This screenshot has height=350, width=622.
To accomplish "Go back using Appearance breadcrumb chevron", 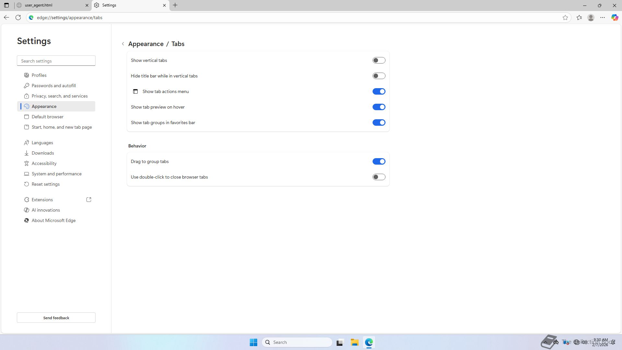I will tap(123, 44).
